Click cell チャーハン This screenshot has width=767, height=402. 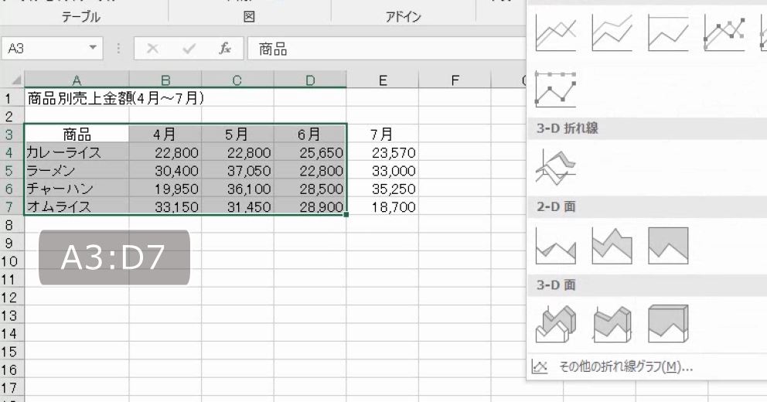tap(77, 189)
